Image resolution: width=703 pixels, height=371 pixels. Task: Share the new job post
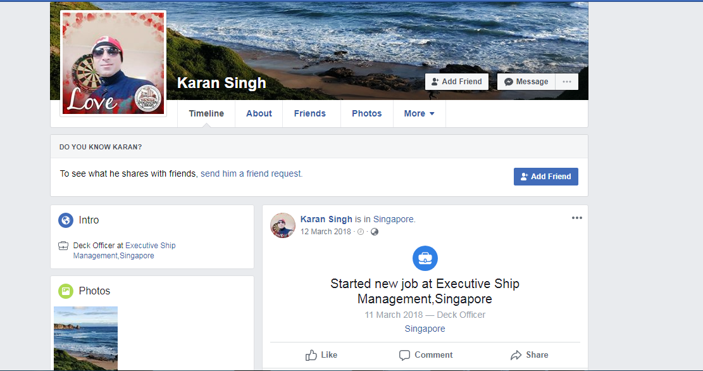(x=530, y=355)
